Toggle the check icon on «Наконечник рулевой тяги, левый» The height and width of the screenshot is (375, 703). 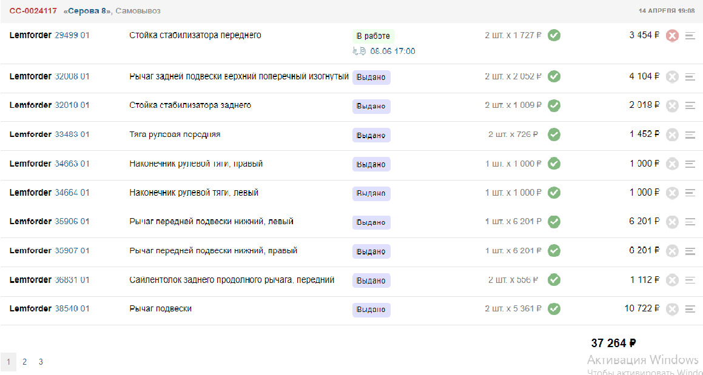pos(554,193)
